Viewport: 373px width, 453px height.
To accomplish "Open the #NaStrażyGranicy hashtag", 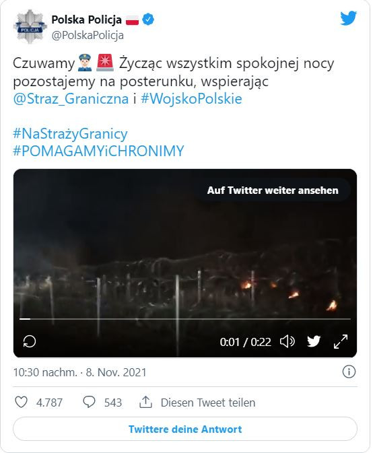I will [70, 134].
